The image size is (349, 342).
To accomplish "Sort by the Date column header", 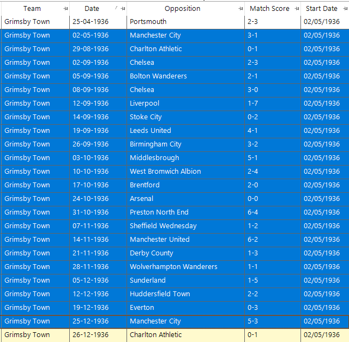I will pos(92,9).
